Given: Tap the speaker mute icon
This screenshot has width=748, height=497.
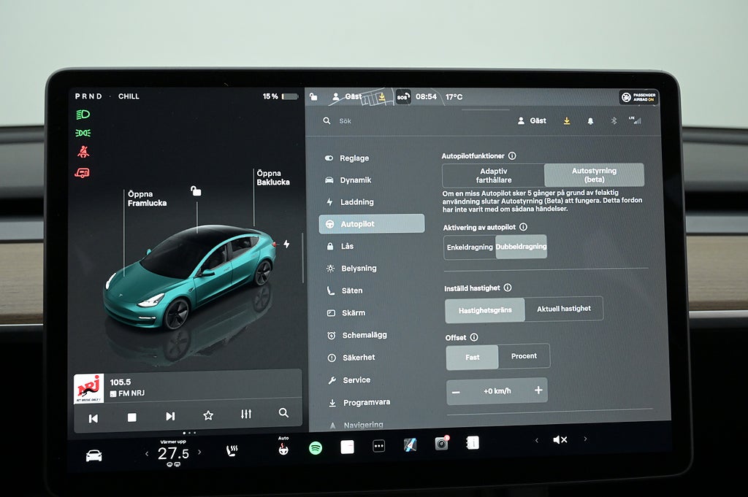Looking at the screenshot, I should [x=560, y=439].
